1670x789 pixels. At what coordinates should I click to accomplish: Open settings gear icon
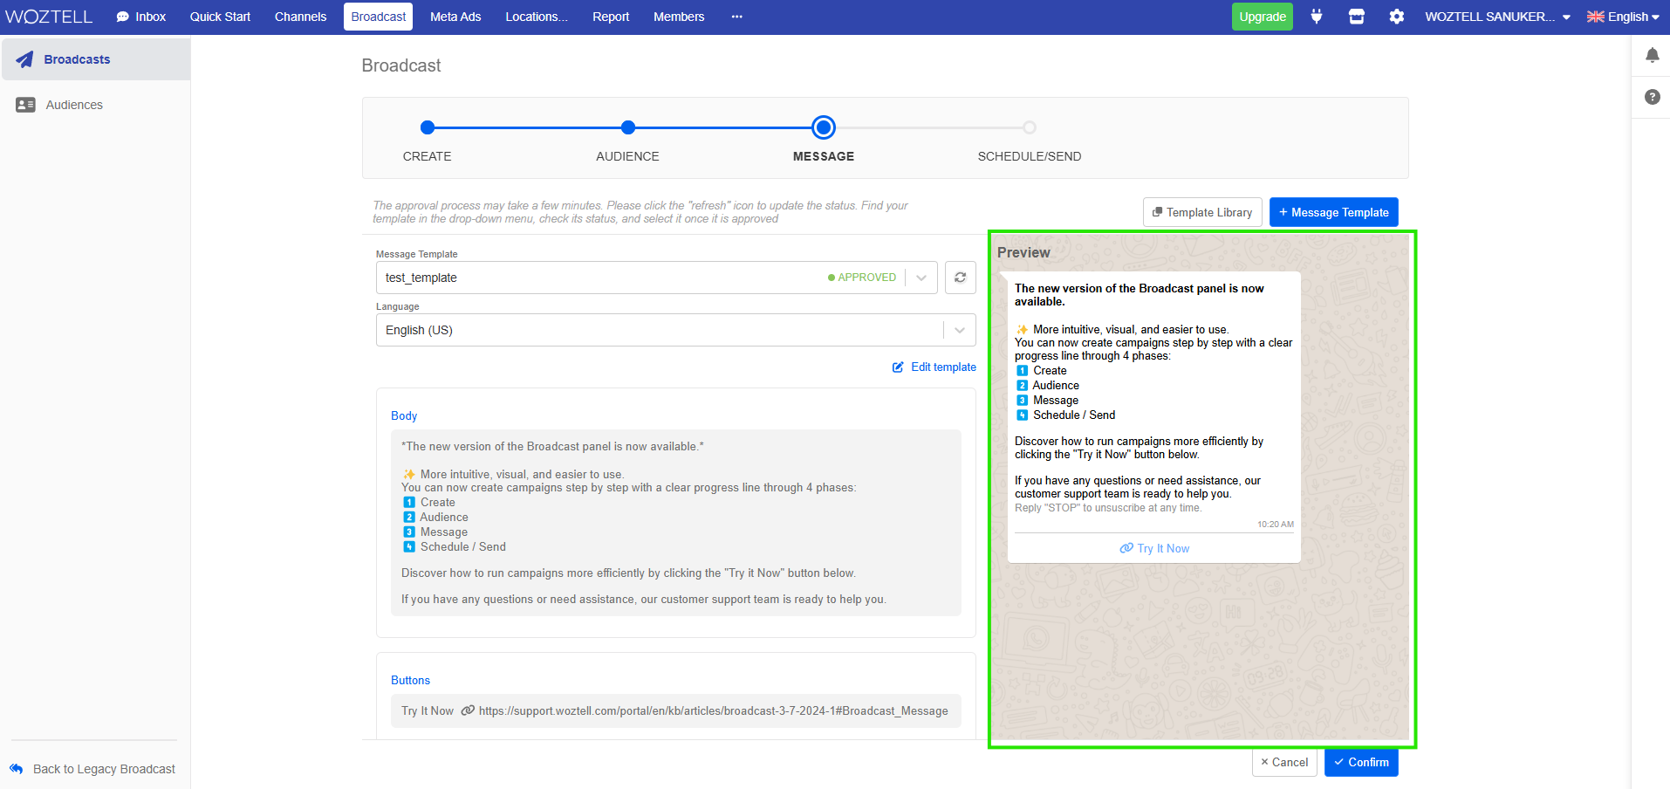1397,17
